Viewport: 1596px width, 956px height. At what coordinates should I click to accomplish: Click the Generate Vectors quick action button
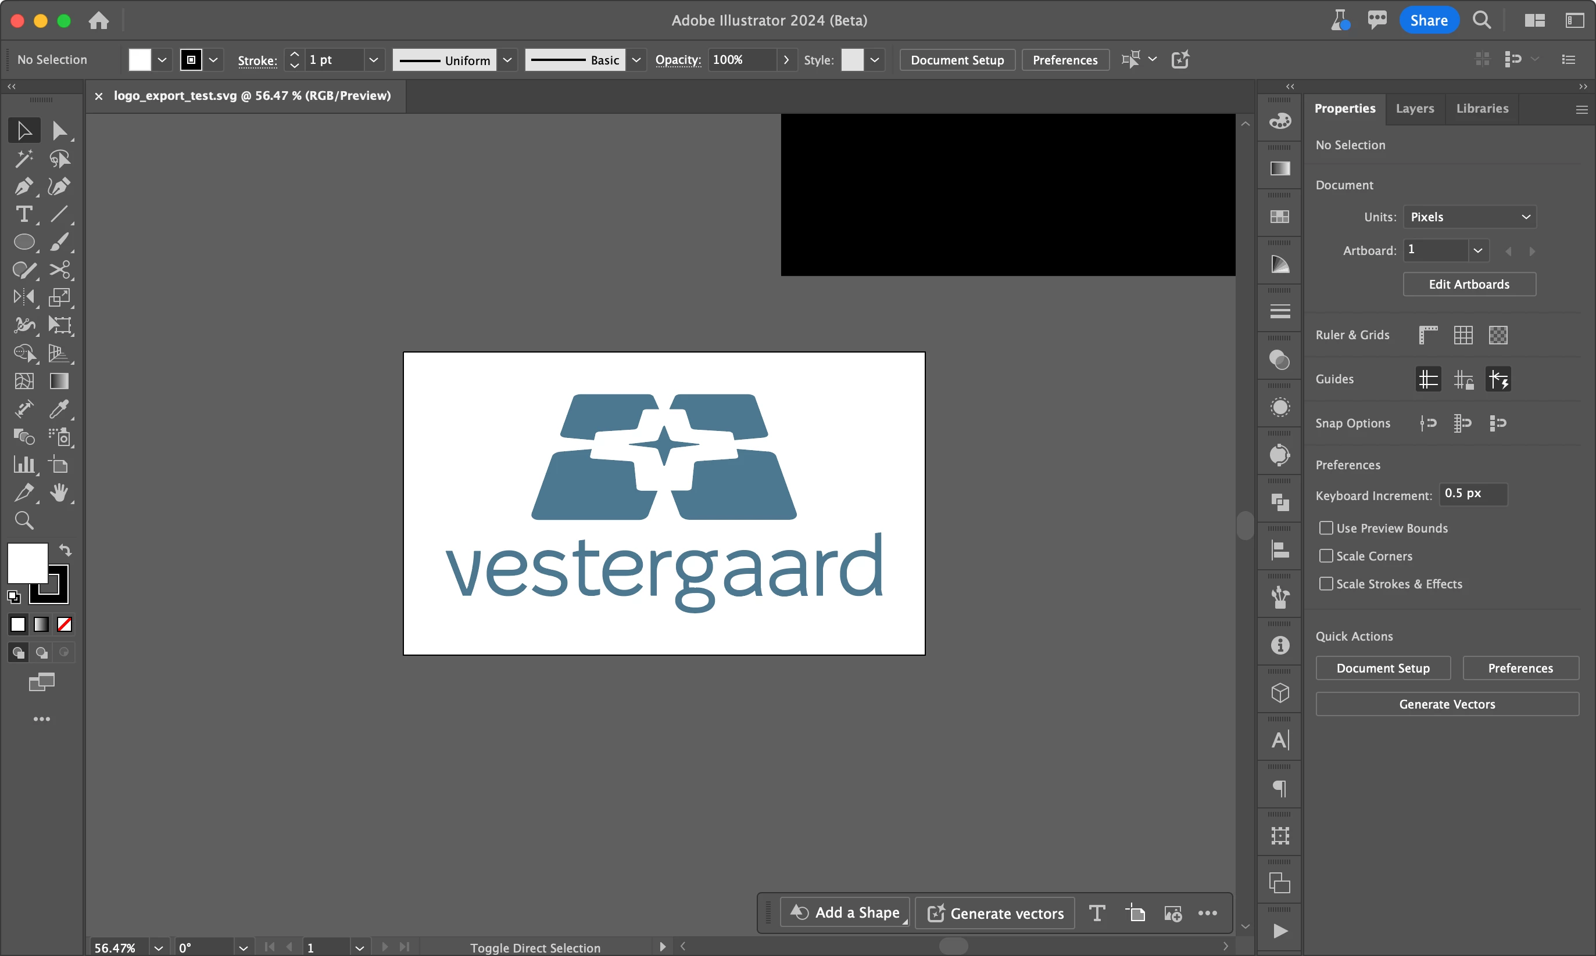(x=1447, y=704)
